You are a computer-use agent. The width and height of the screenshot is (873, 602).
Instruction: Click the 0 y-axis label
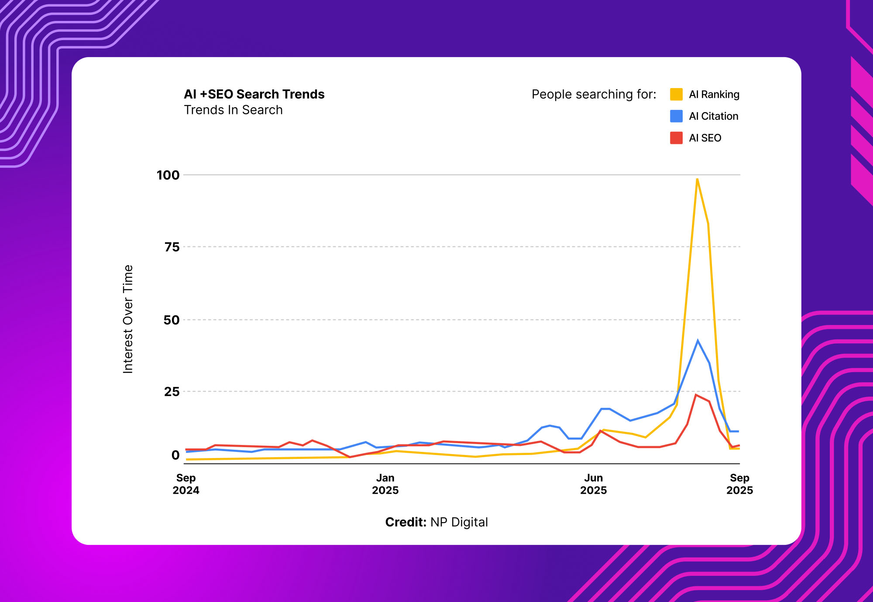tap(175, 455)
